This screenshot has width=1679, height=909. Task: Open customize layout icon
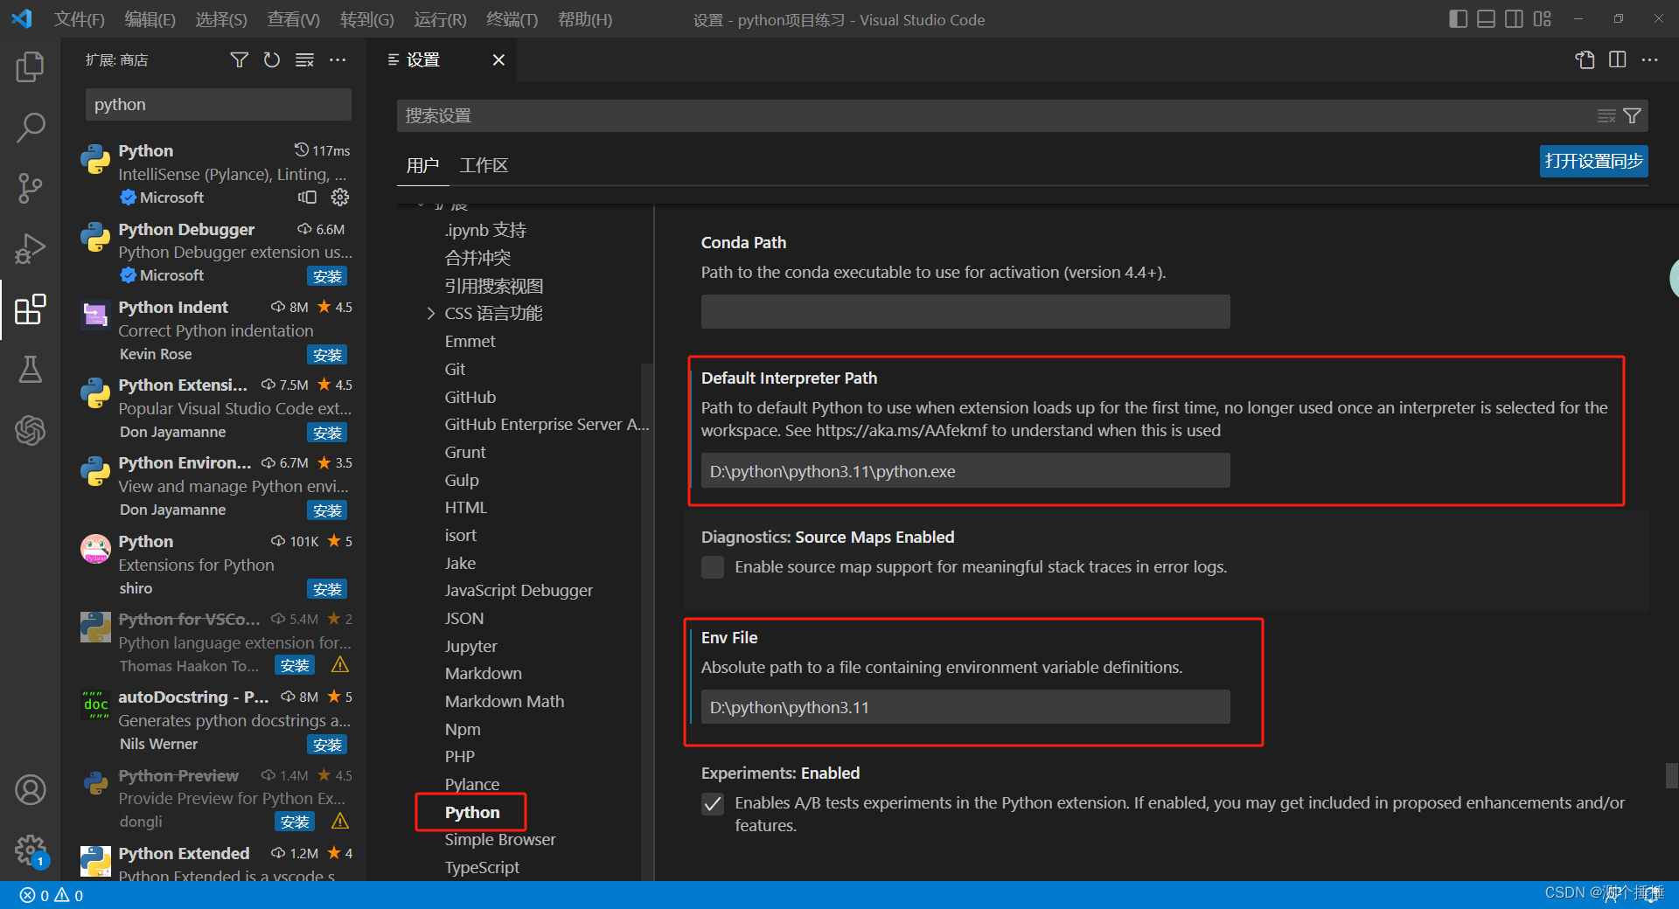[1542, 19]
